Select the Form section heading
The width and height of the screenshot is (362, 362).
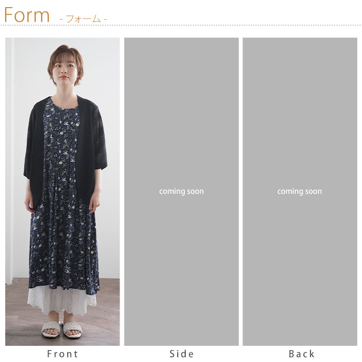(27, 15)
